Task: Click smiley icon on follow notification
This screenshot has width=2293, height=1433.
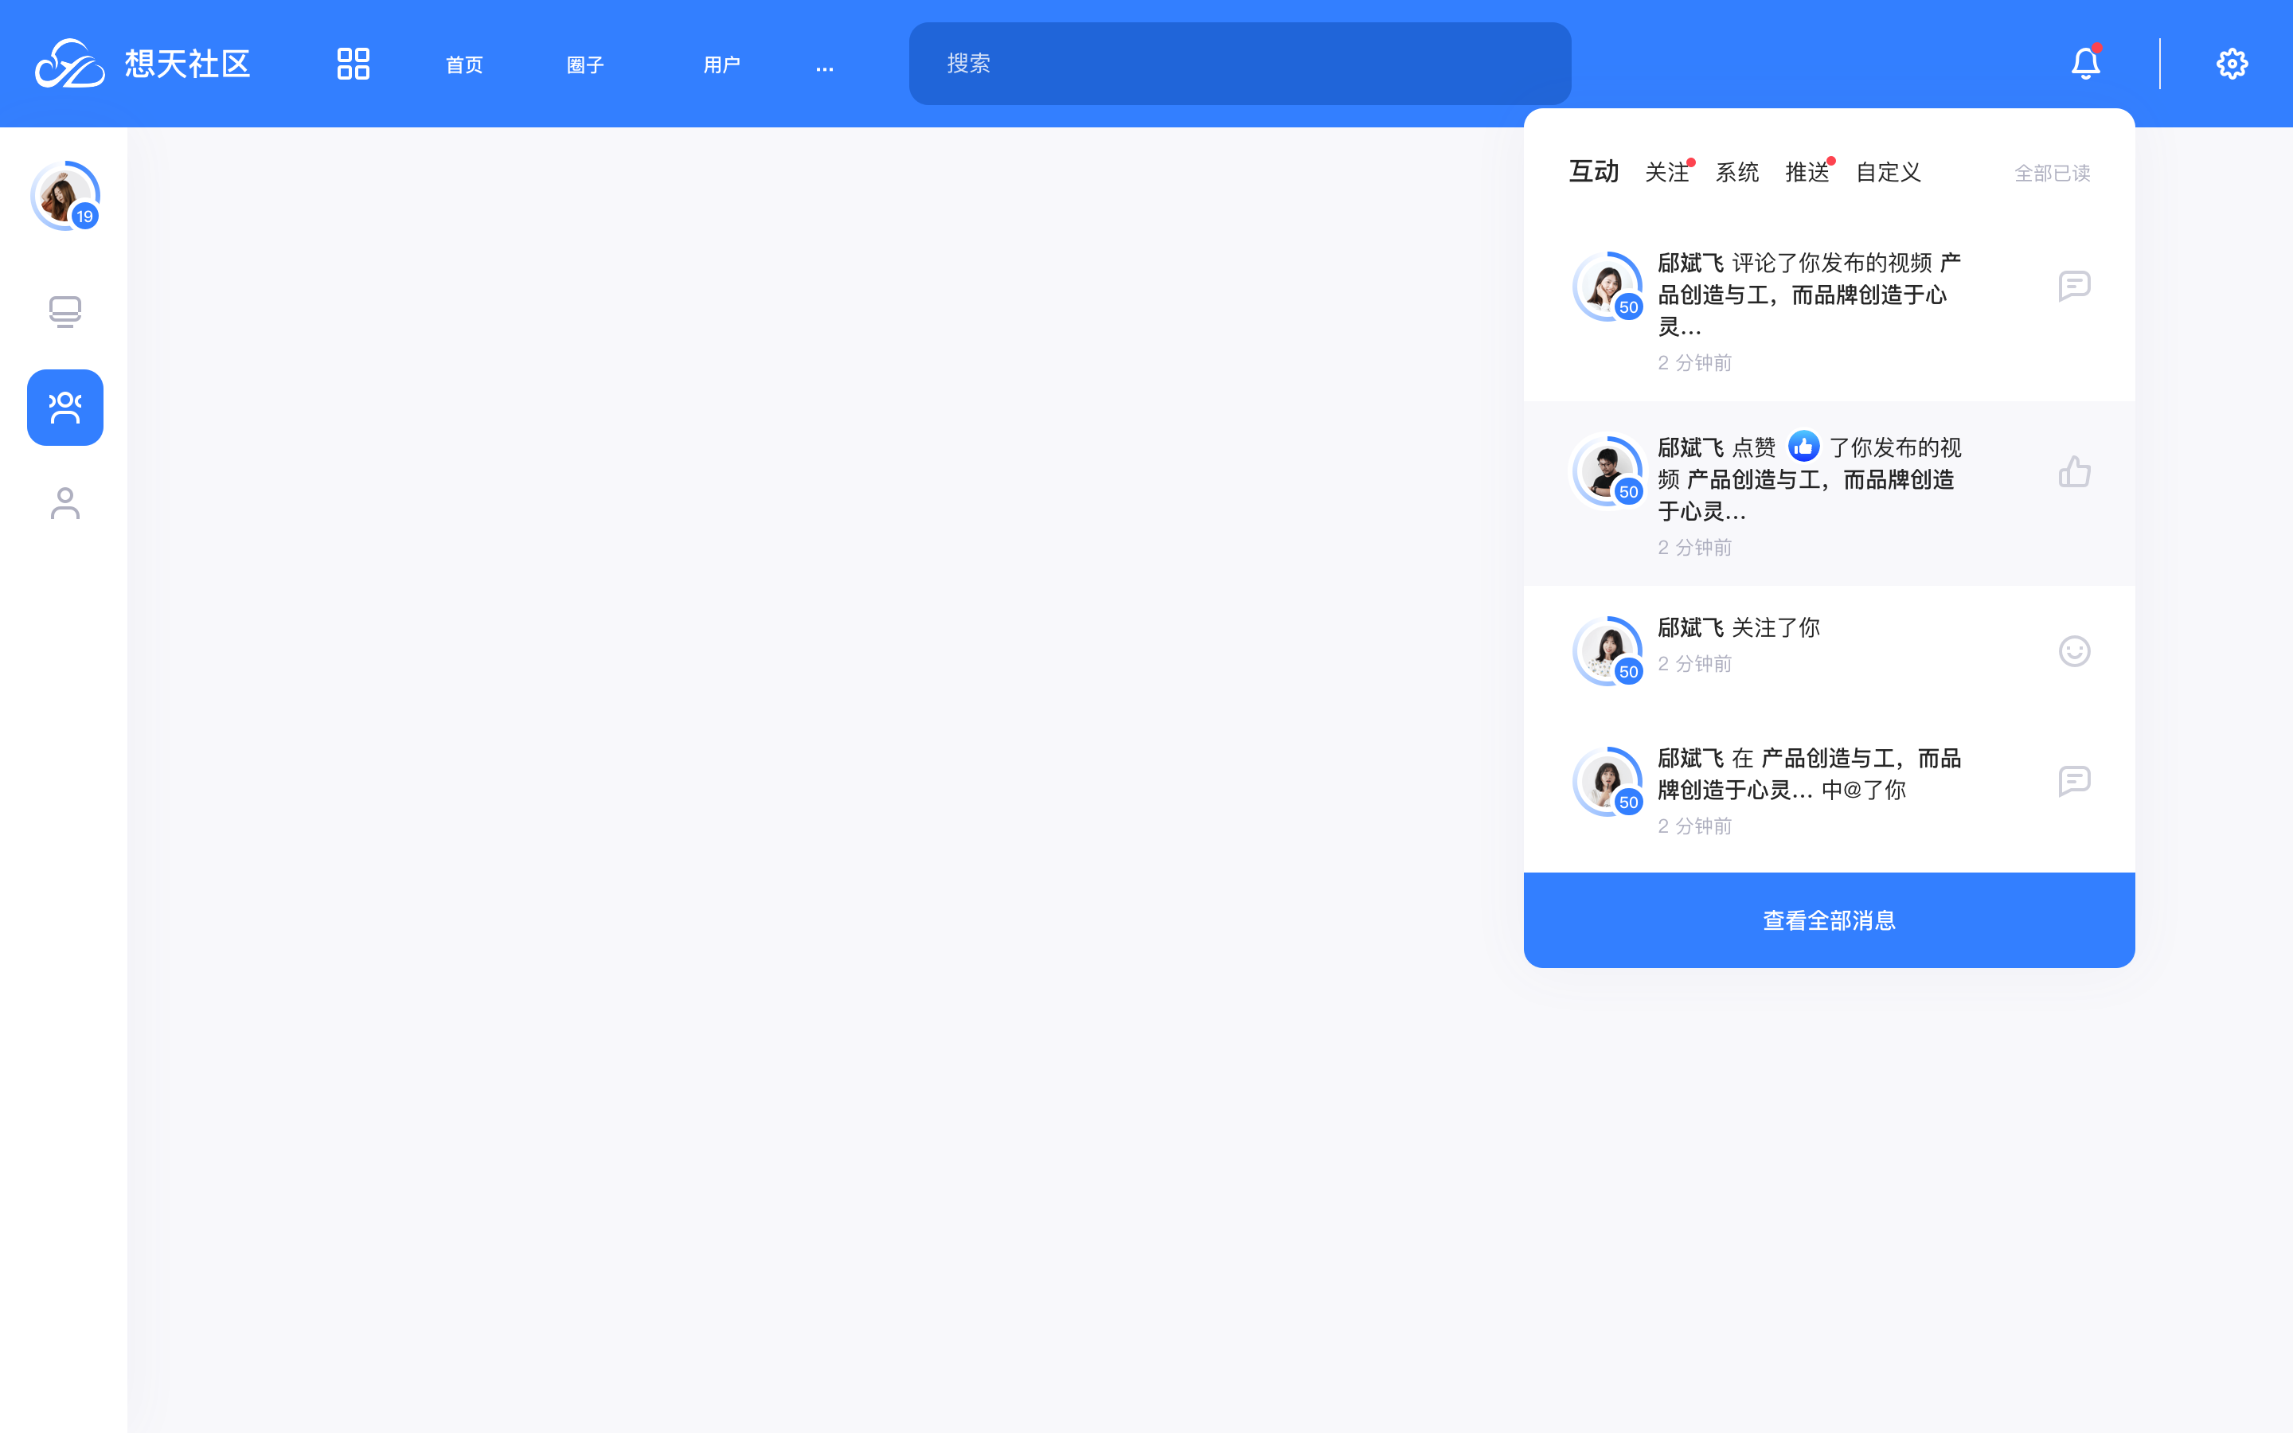Action: [x=2073, y=651]
